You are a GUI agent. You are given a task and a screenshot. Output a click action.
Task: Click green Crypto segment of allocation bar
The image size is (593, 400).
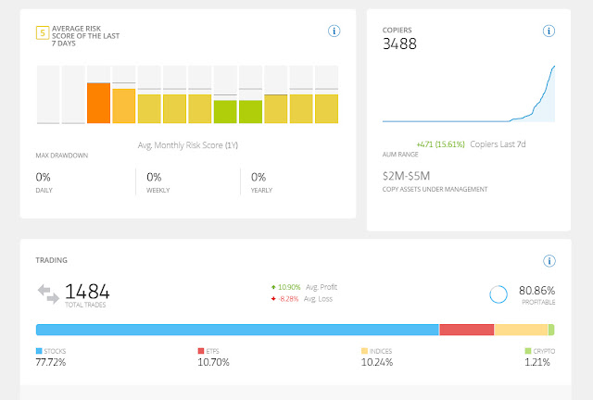551,330
